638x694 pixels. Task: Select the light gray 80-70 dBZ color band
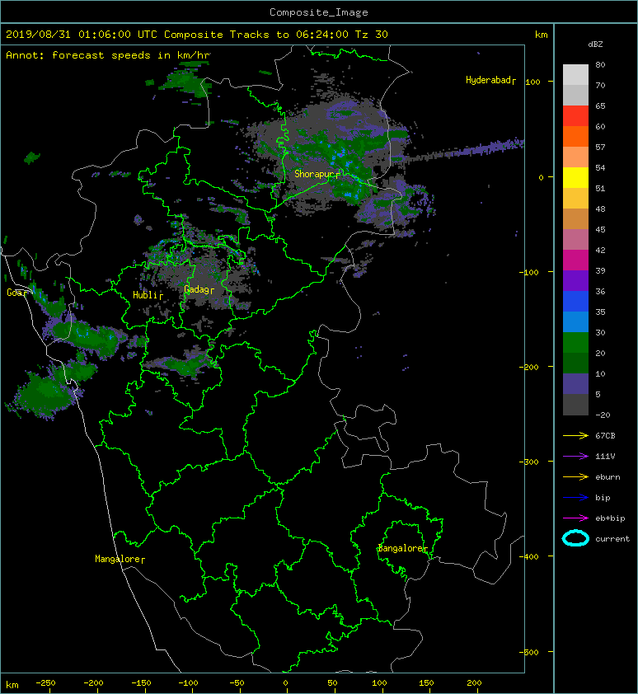click(575, 75)
